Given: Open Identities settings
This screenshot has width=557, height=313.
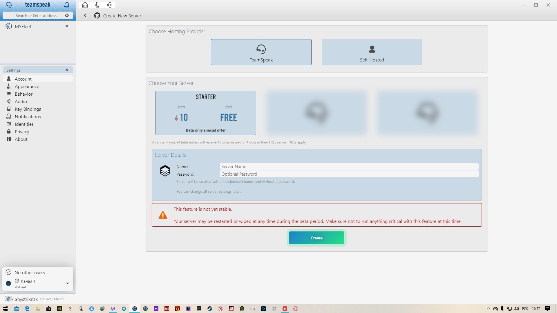Looking at the screenshot, I should tap(38, 124).
